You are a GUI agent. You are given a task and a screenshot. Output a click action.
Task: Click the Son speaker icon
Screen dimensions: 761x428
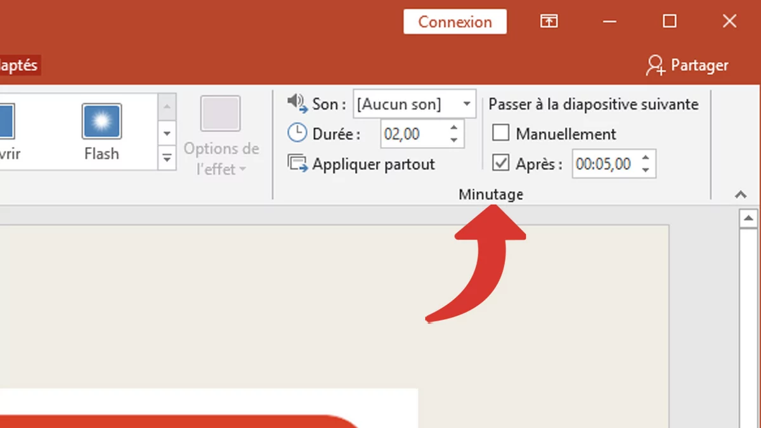[x=297, y=103]
